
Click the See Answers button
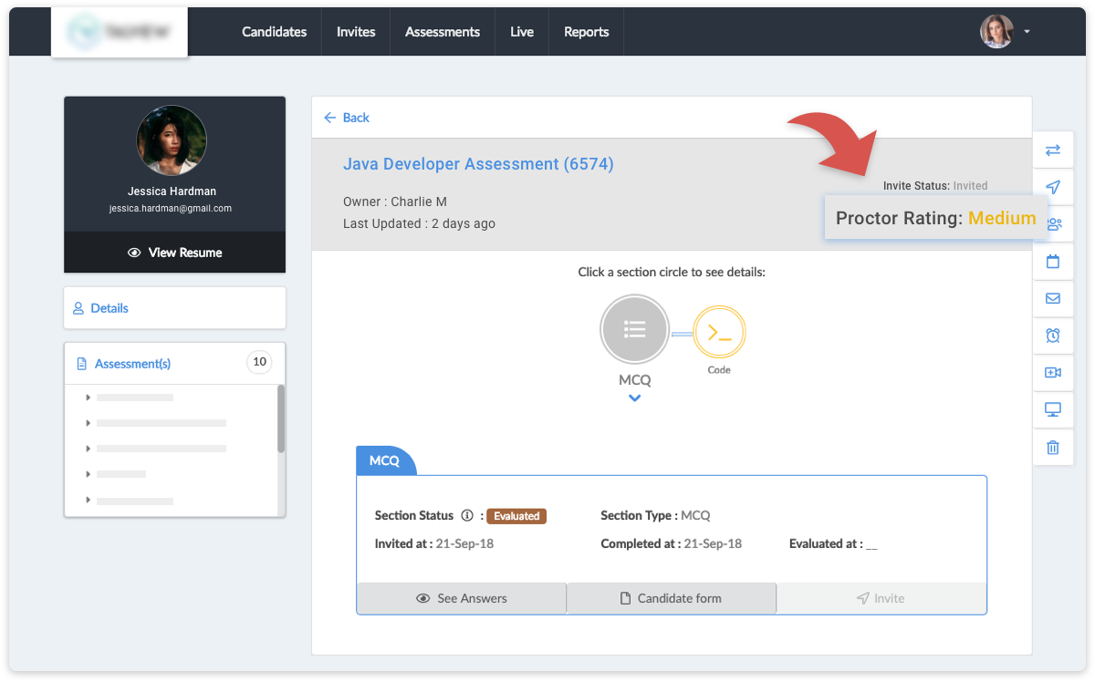(461, 598)
